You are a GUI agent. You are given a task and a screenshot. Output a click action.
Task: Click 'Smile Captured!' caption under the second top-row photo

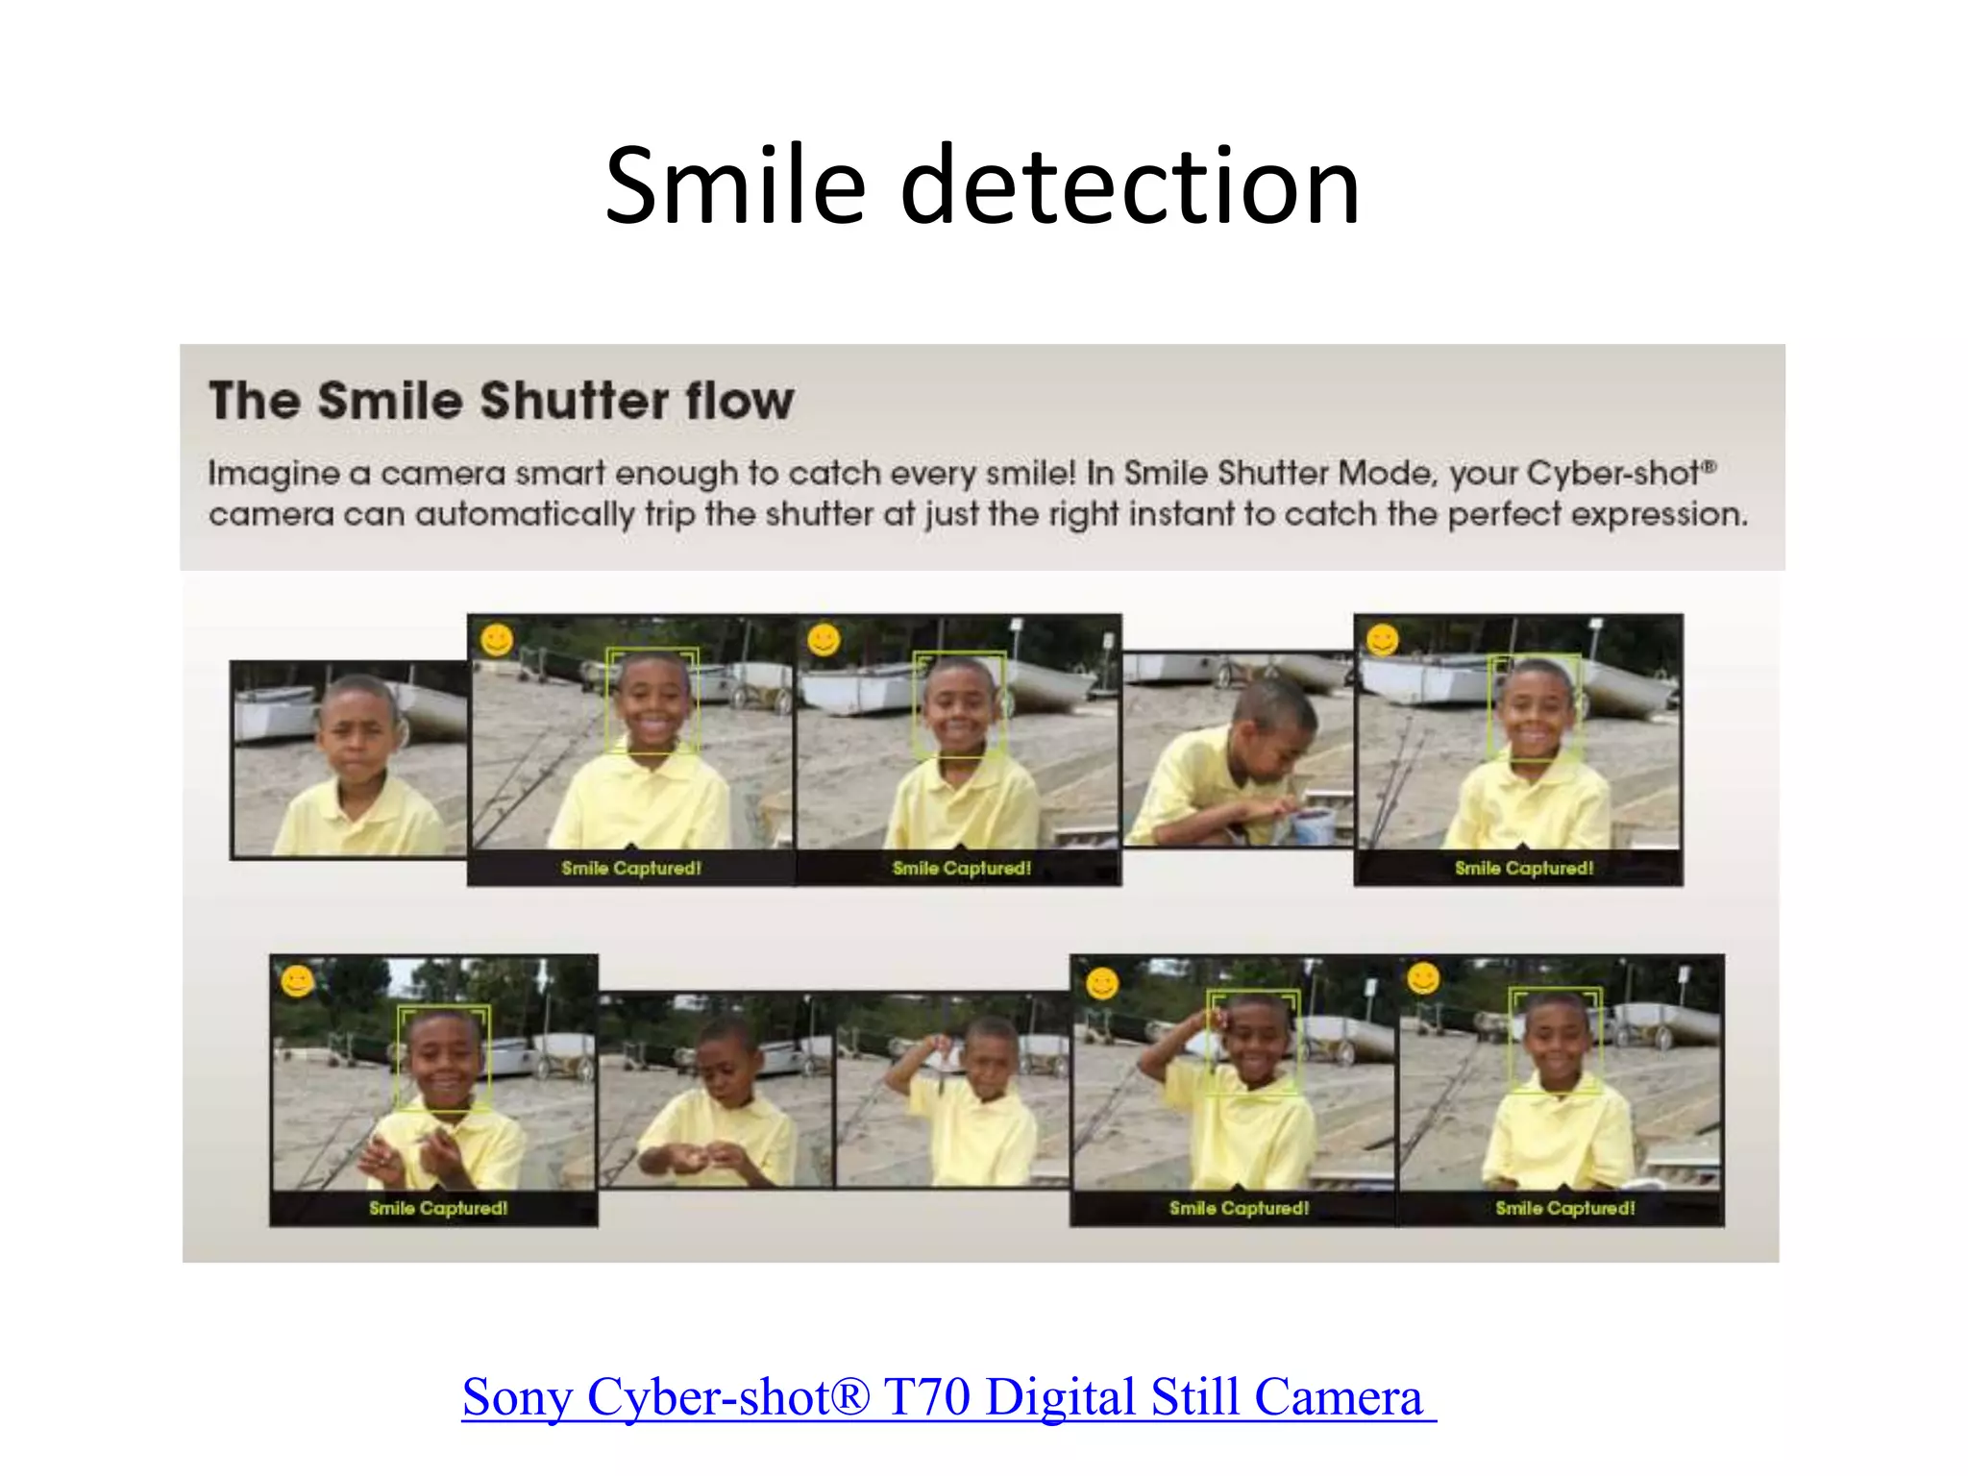point(631,868)
